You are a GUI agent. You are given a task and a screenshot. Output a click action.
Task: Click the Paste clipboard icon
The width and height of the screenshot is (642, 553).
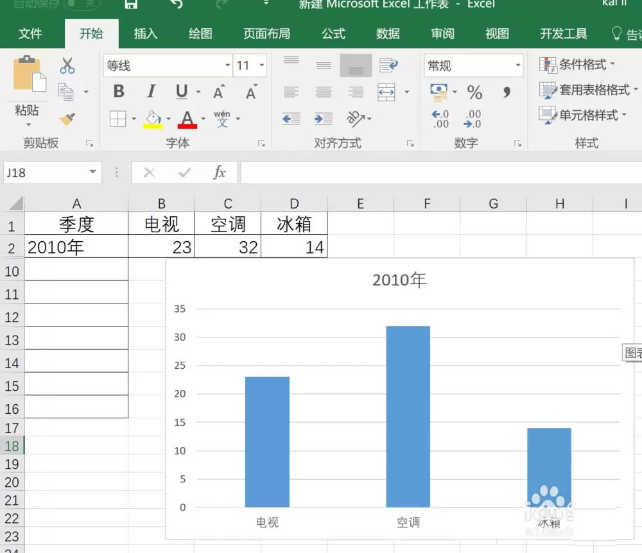30,74
